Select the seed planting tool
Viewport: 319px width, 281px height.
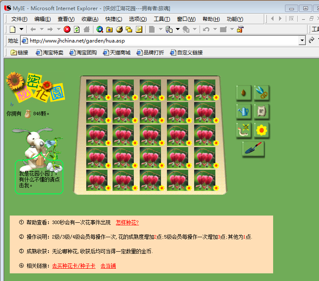point(243,93)
